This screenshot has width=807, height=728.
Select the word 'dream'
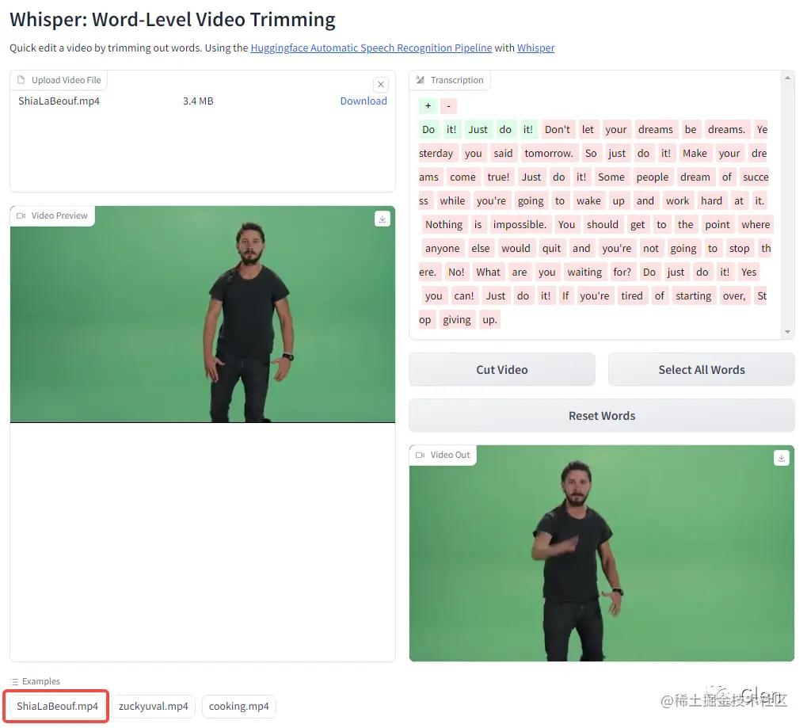click(x=695, y=177)
